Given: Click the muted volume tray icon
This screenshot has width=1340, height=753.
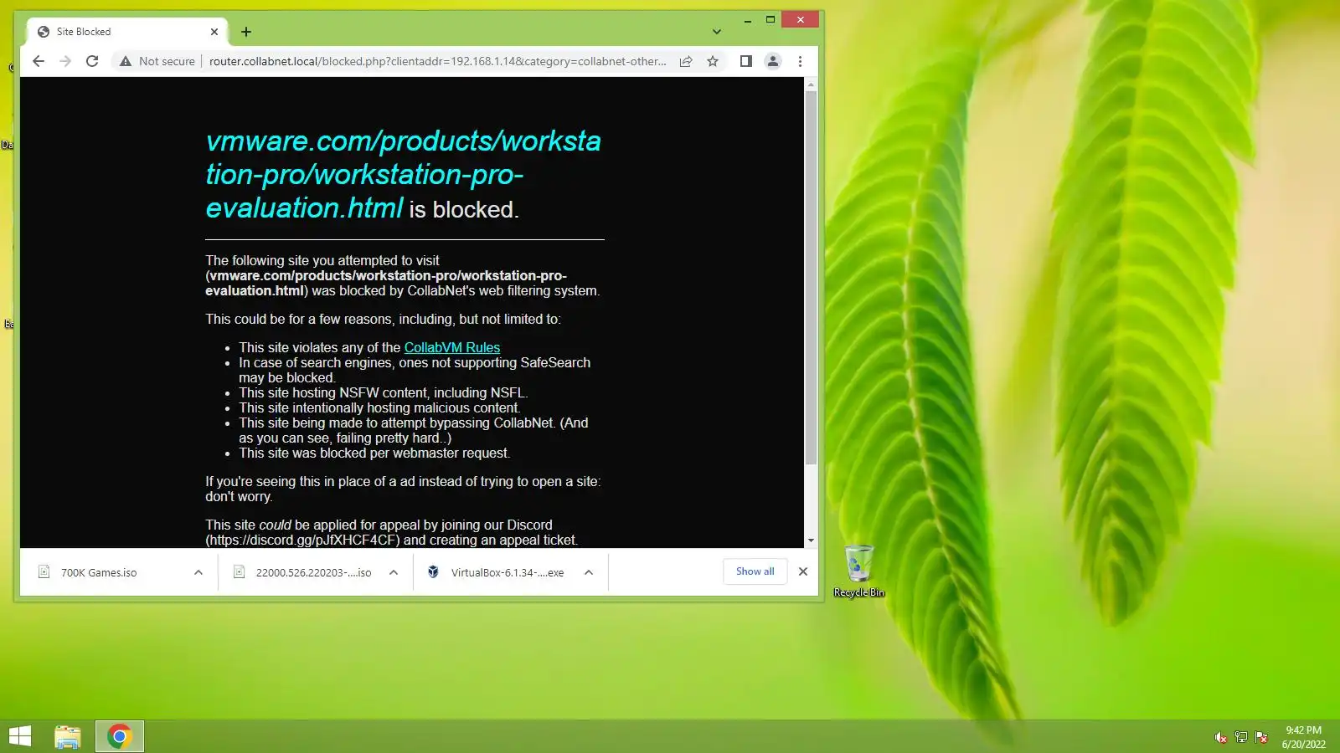Looking at the screenshot, I should [1221, 737].
